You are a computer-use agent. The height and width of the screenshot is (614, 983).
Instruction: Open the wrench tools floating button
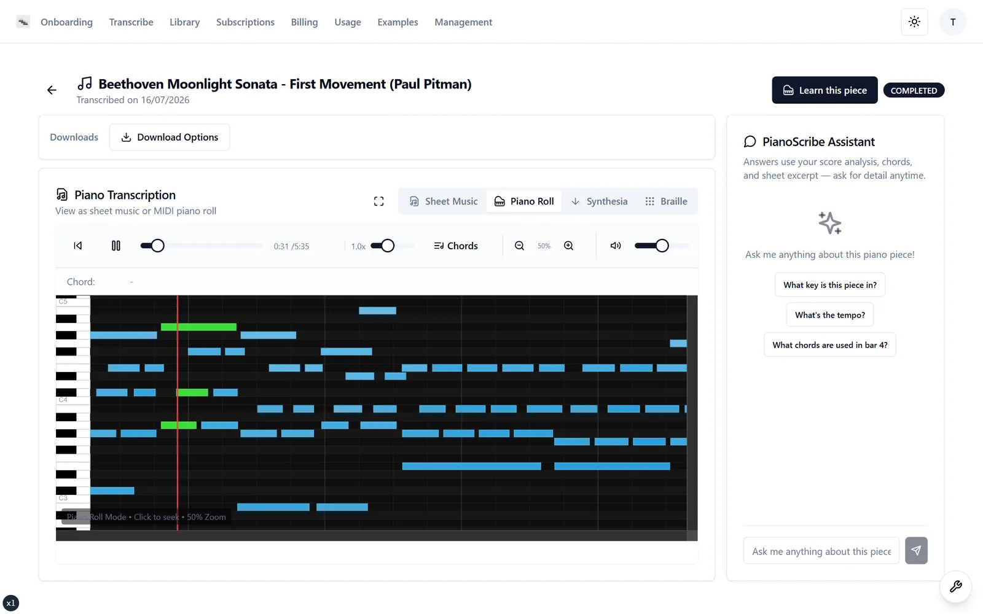click(x=955, y=586)
